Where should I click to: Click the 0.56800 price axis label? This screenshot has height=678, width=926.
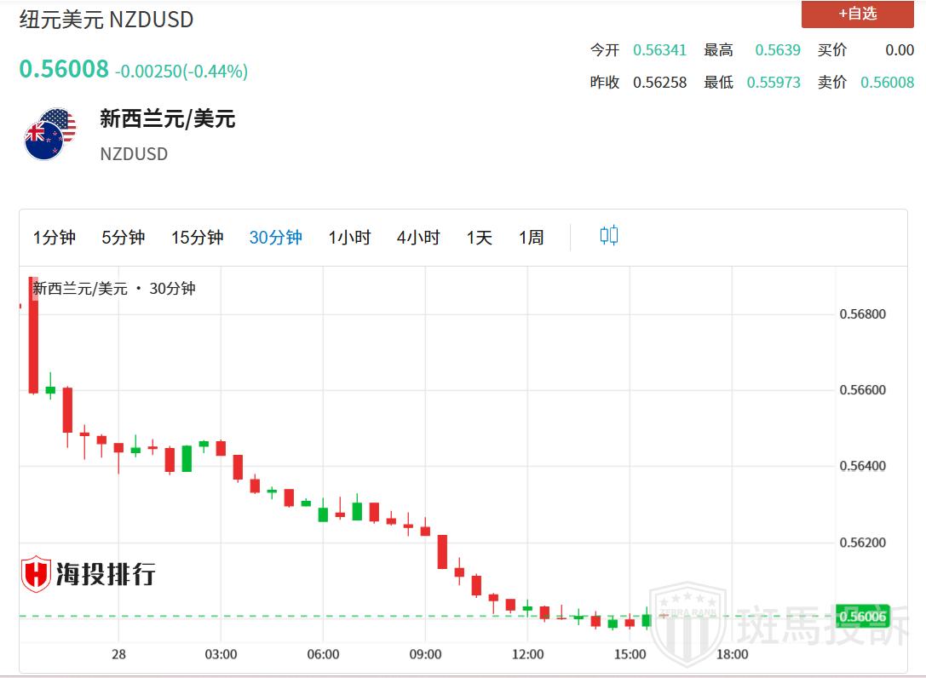(x=862, y=314)
